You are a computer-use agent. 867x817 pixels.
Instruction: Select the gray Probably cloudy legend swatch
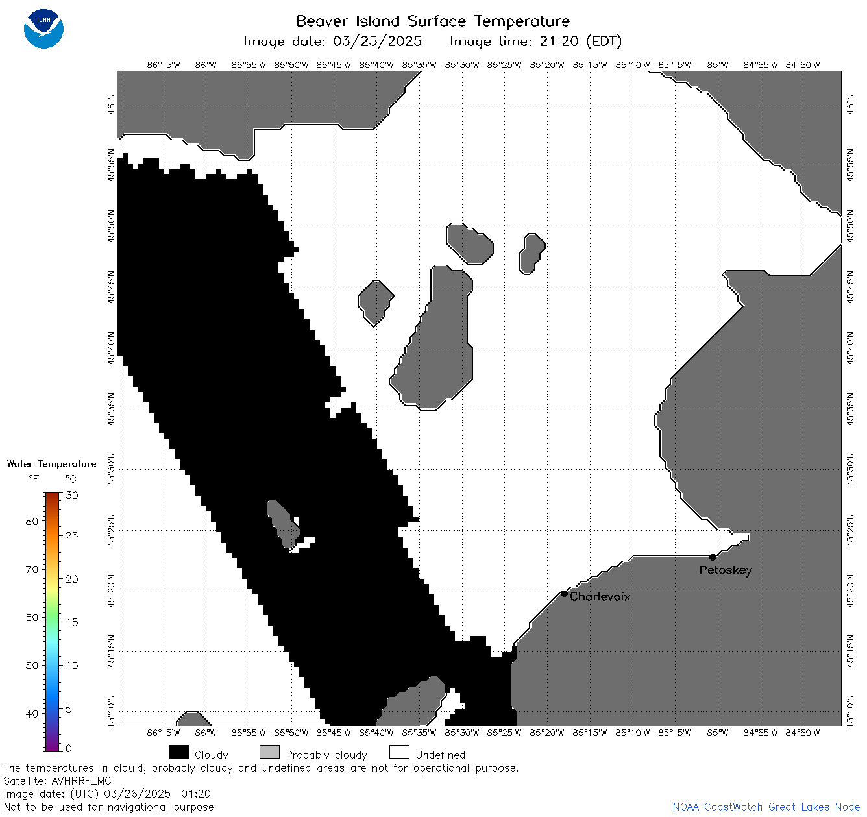tap(269, 752)
